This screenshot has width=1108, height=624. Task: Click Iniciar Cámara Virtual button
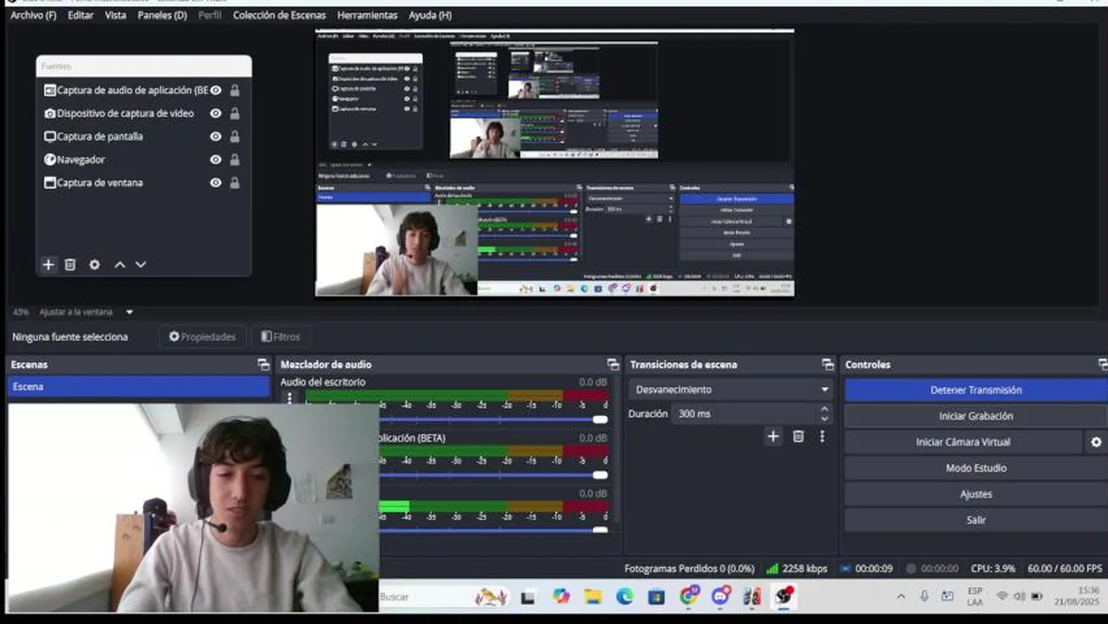coord(963,442)
